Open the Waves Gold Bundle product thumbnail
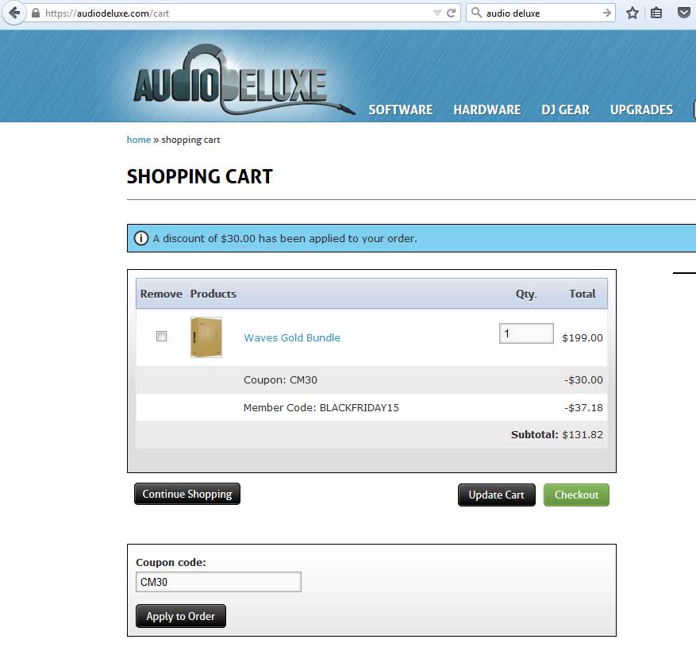 [206, 337]
